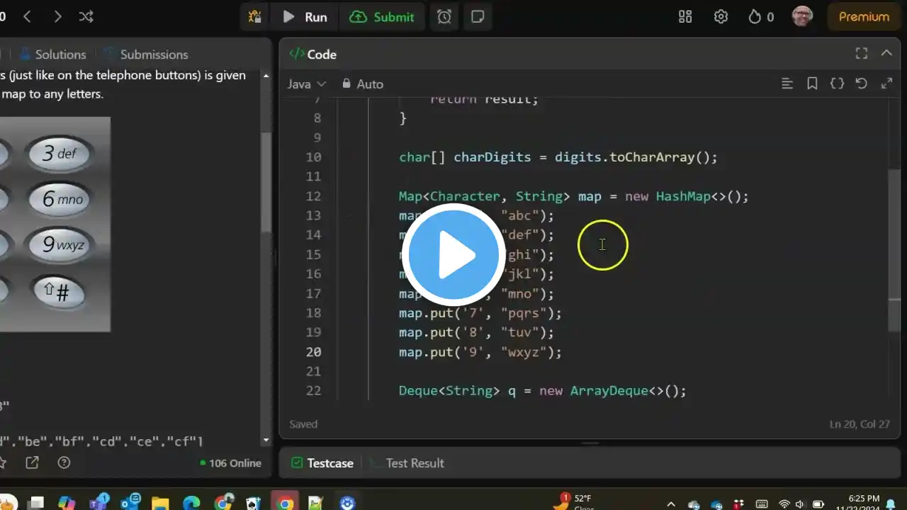907x510 pixels.
Task: Open the notes icon in the top toolbar
Action: tap(478, 16)
